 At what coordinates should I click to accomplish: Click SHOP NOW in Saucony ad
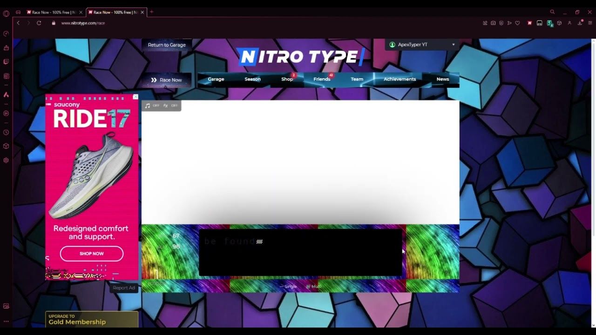pos(92,254)
